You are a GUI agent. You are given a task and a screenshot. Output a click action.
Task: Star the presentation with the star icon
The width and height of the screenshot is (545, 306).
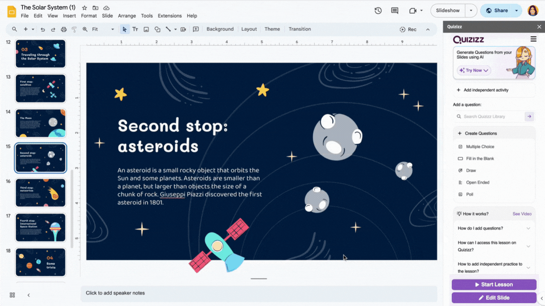85,8
